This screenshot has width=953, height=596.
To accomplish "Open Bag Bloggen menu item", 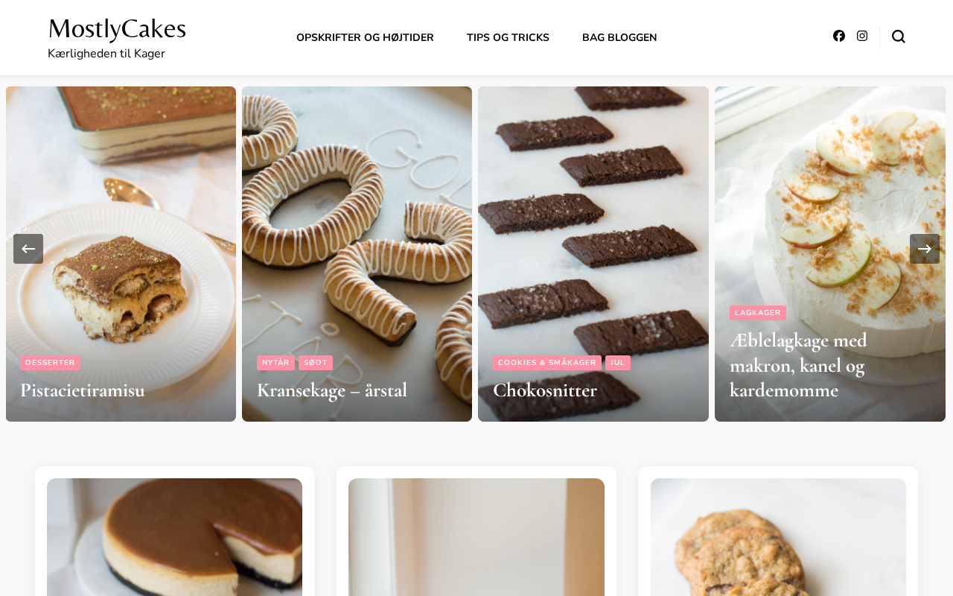I will coord(619,38).
